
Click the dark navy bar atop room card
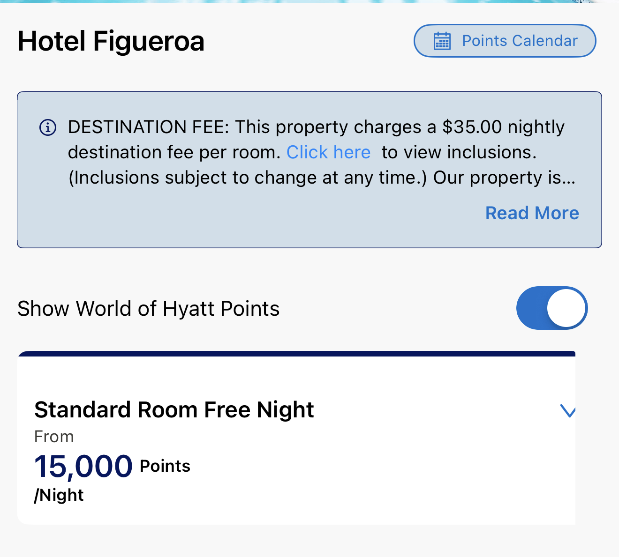pyautogui.click(x=296, y=354)
